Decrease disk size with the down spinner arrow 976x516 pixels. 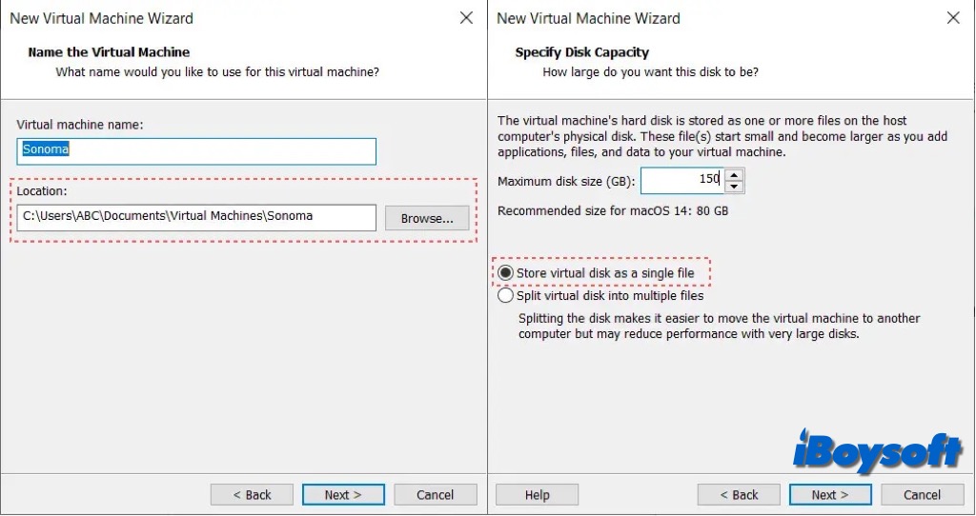point(734,187)
